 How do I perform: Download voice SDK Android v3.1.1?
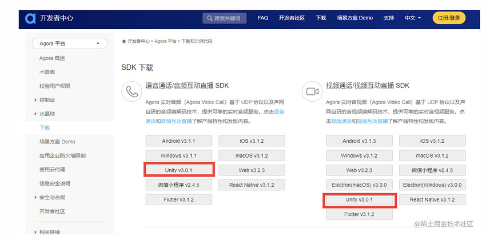coord(179,141)
